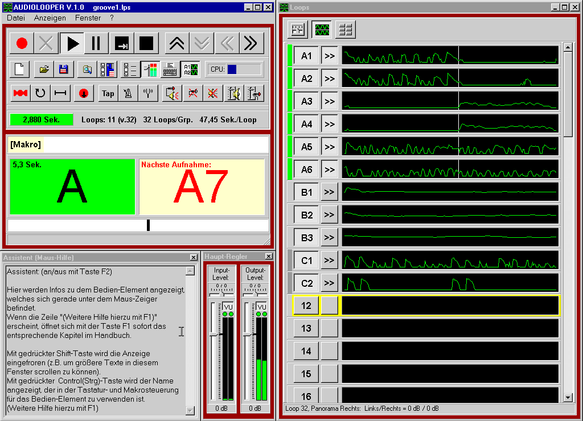Click the keyboard icon in toolbar
The width and height of the screenshot is (583, 421).
click(x=170, y=69)
